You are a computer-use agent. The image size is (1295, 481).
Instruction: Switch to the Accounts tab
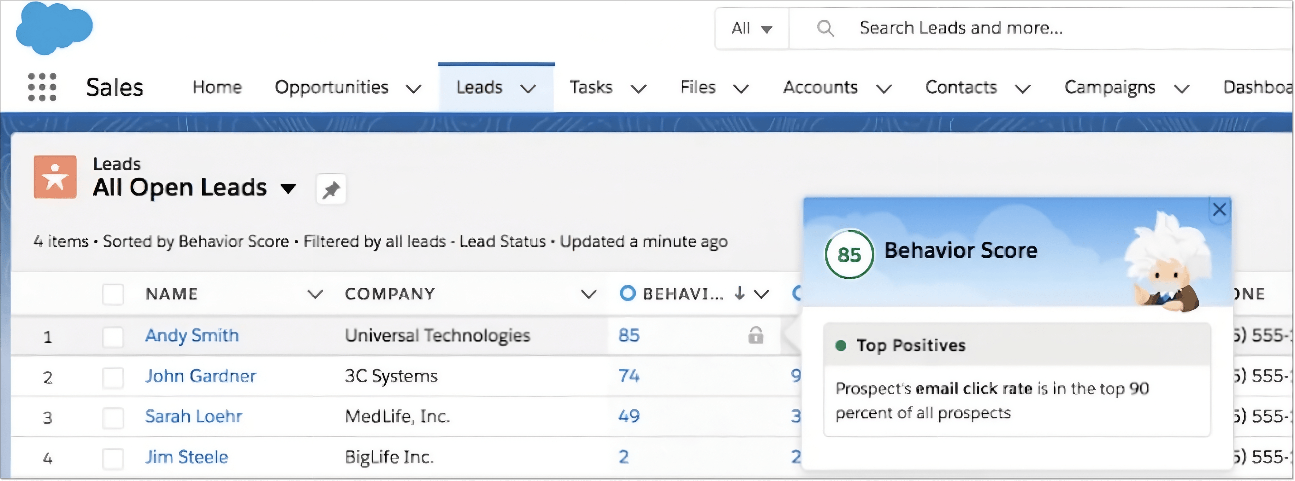pyautogui.click(x=819, y=87)
